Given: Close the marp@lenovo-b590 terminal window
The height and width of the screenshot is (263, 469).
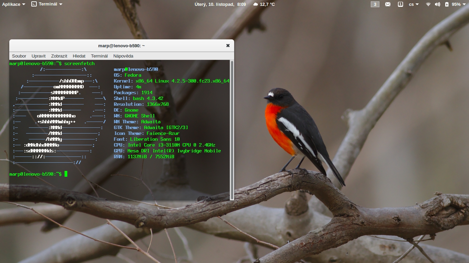Looking at the screenshot, I should pos(228,46).
